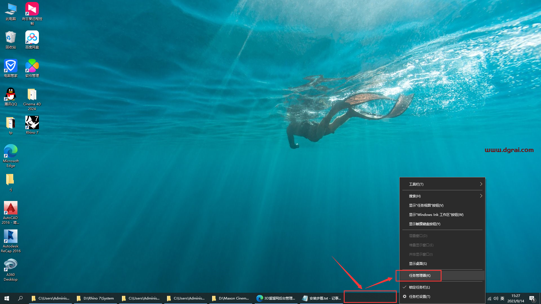Select the tp folder icon
The image size is (541, 304).
(x=11, y=126)
